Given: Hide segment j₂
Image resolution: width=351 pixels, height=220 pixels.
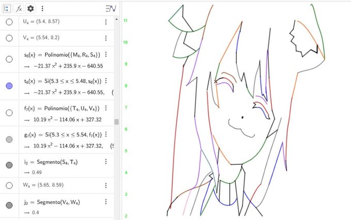Looking at the screenshot, I should tap(9, 205).
